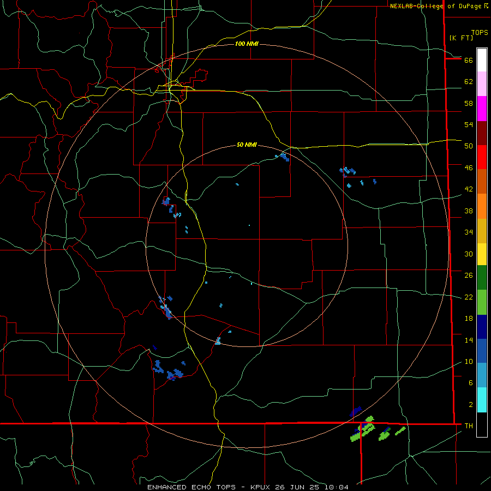Click the '66' legend value

(469, 60)
